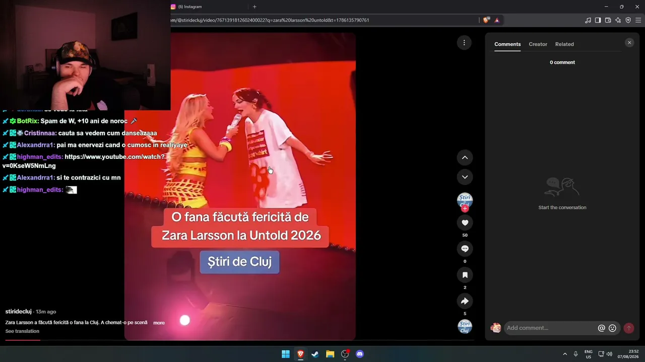The height and width of the screenshot is (362, 645).
Task: Open the clock and calendar showing 23:52
Action: click(628, 354)
